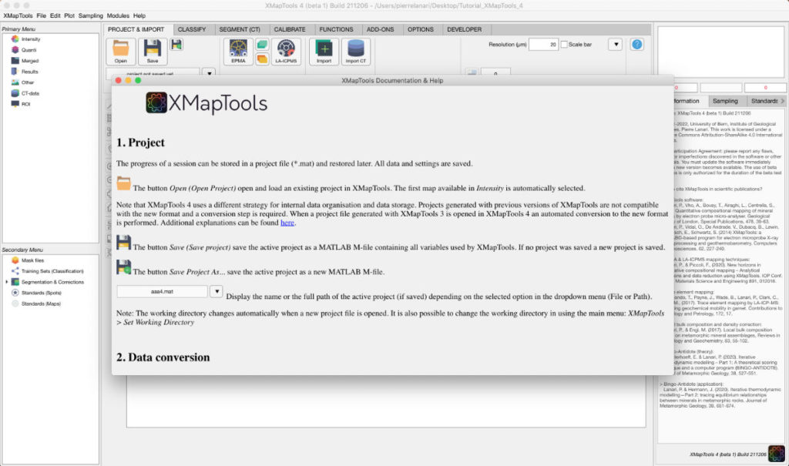Open the Standards tab in the right panel

[x=764, y=101]
